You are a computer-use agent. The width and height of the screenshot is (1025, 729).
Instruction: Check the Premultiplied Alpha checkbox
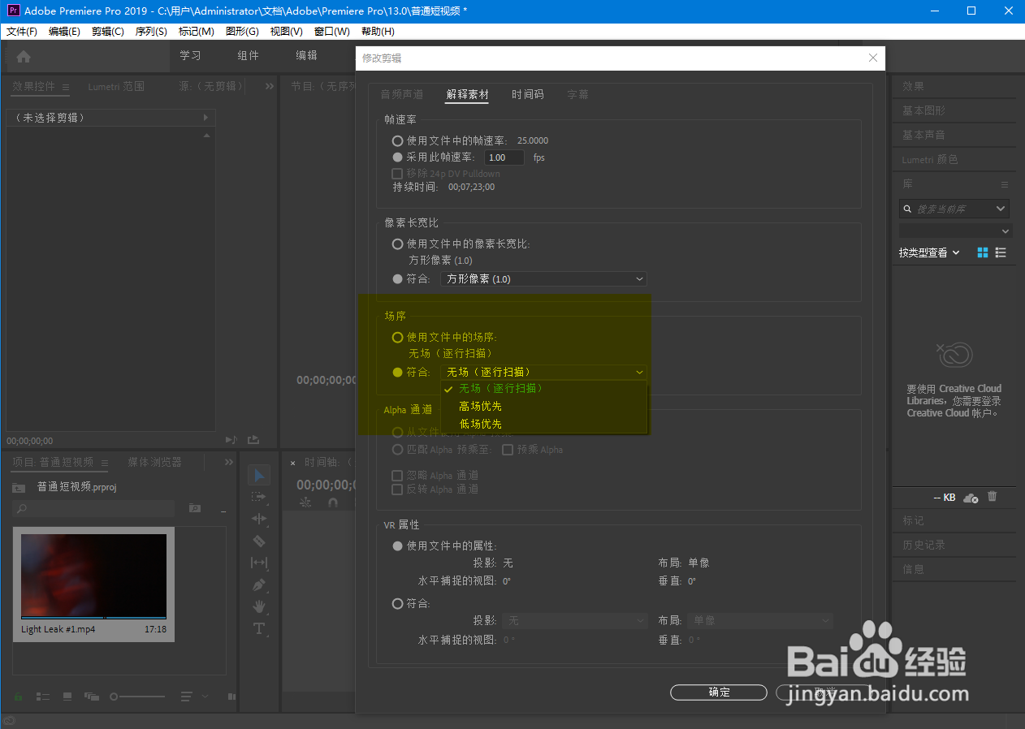click(x=508, y=449)
